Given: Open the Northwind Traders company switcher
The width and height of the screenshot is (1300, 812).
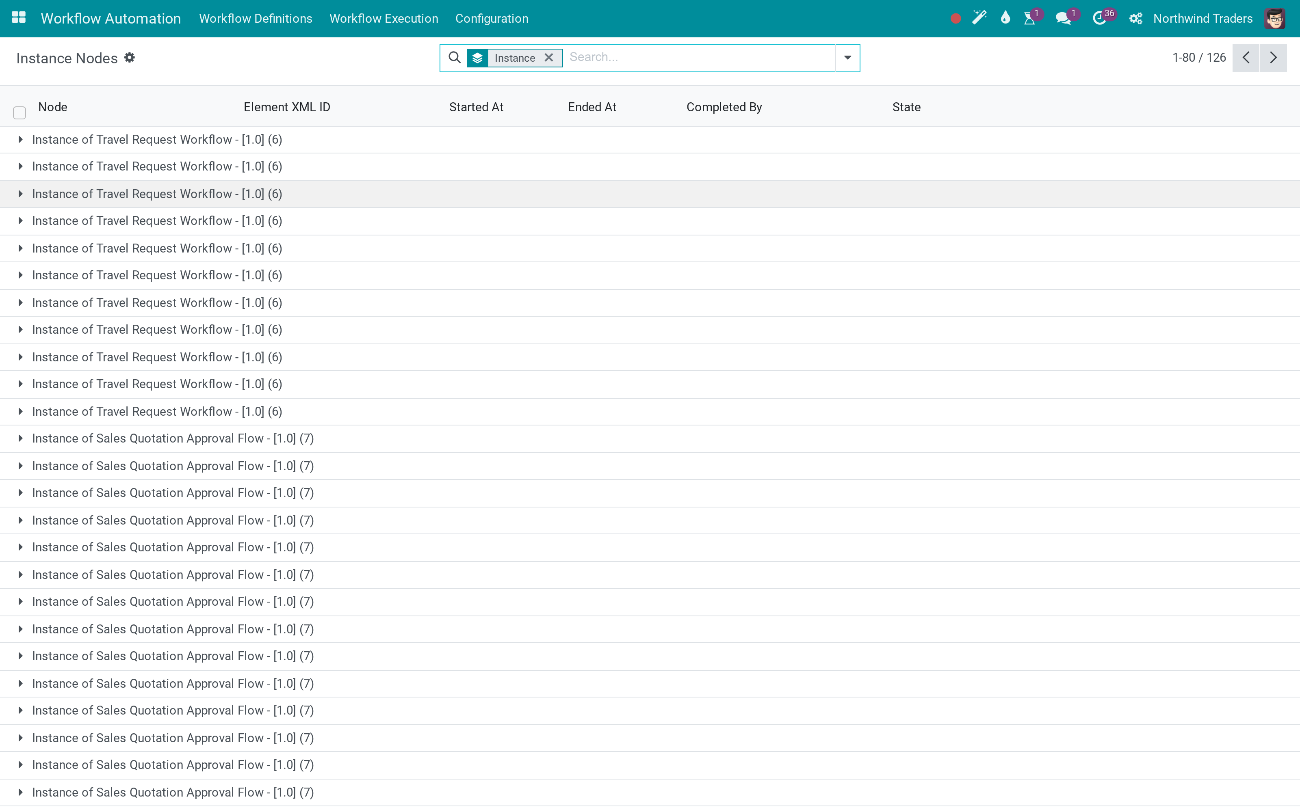Looking at the screenshot, I should click(1202, 18).
